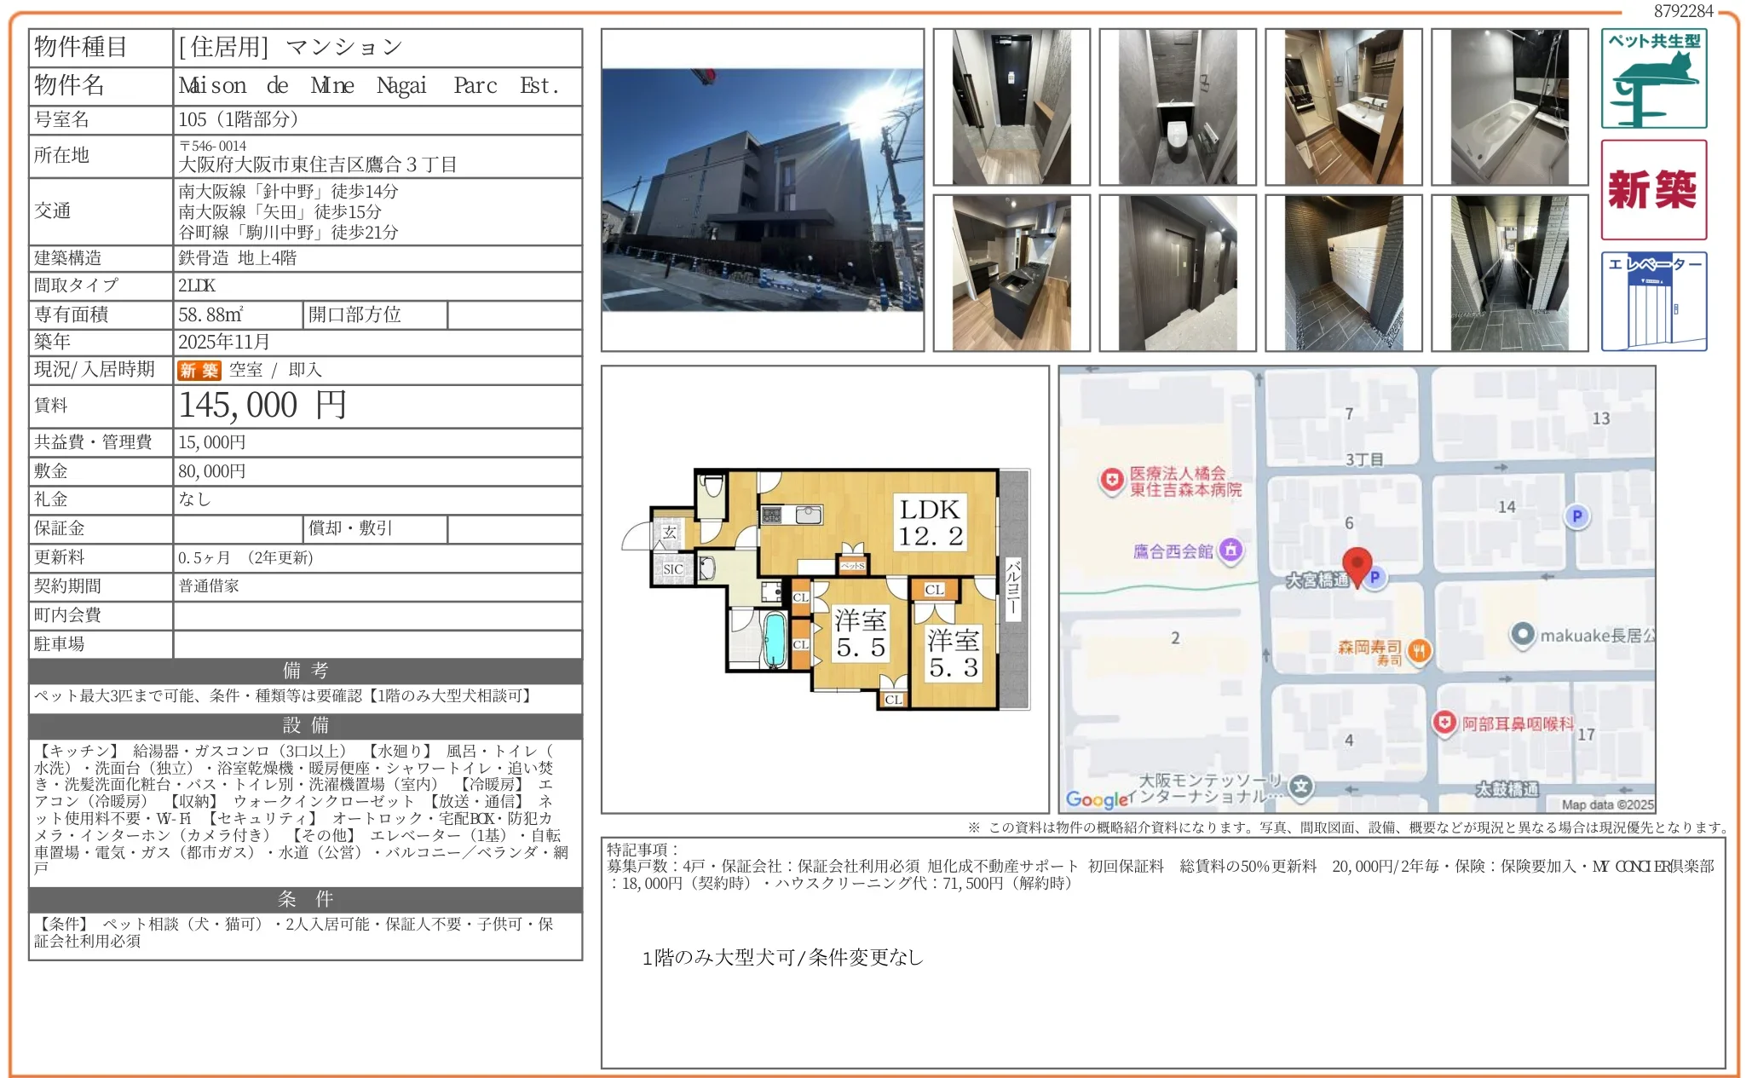The height and width of the screenshot is (1078, 1752).
Task: Click 東住吉森本病院 hospital marker on map
Action: pos(1112,481)
